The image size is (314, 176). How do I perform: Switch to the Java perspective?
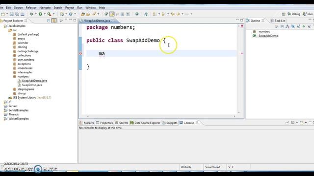point(308,14)
